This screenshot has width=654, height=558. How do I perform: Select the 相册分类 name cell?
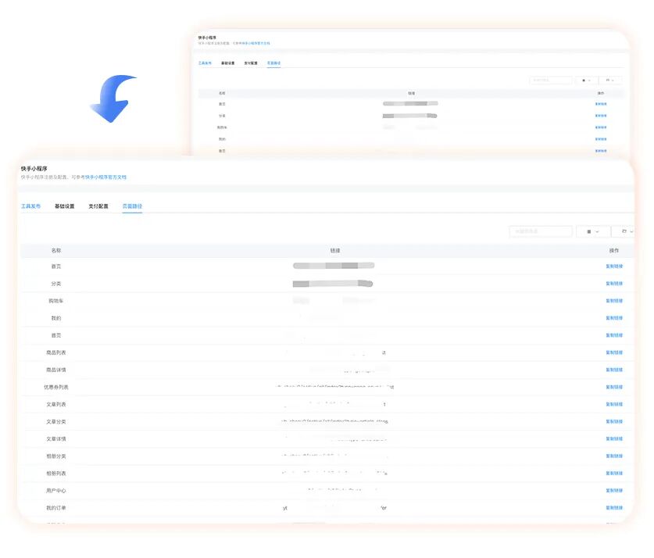pyautogui.click(x=56, y=456)
